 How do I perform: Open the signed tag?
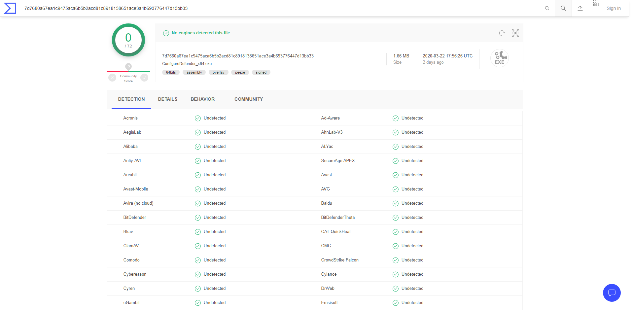coord(261,72)
